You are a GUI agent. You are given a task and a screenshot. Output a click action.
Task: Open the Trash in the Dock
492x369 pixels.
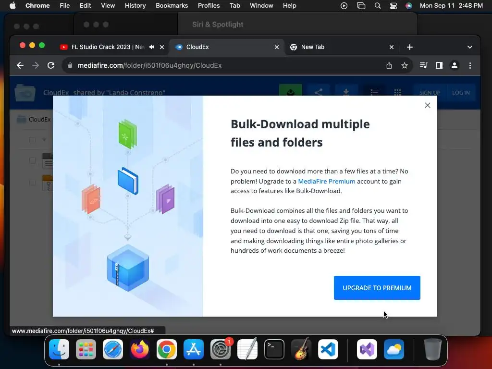coord(433,349)
